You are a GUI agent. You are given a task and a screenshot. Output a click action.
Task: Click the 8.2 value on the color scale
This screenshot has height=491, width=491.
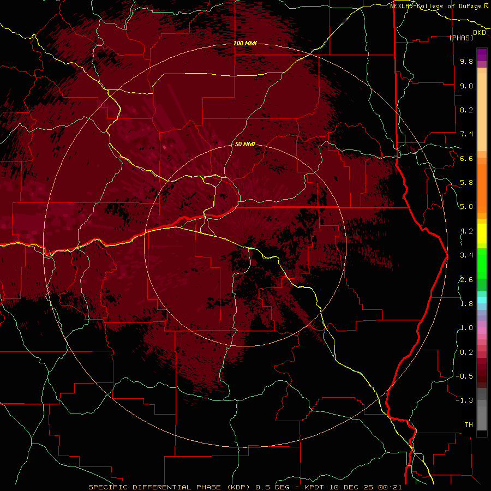[466, 110]
